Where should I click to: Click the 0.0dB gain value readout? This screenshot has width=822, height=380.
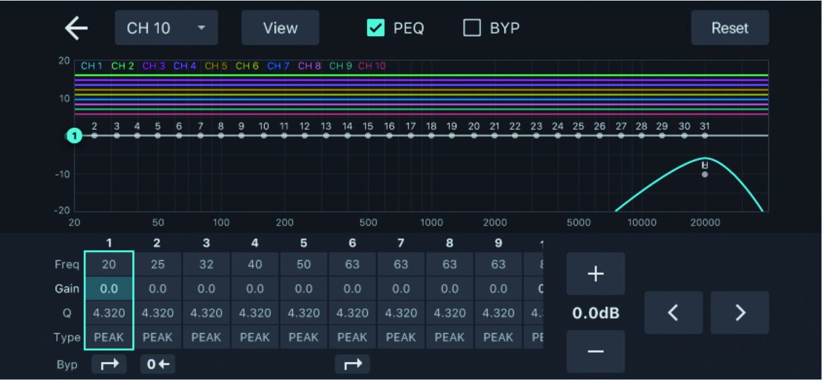pos(596,313)
